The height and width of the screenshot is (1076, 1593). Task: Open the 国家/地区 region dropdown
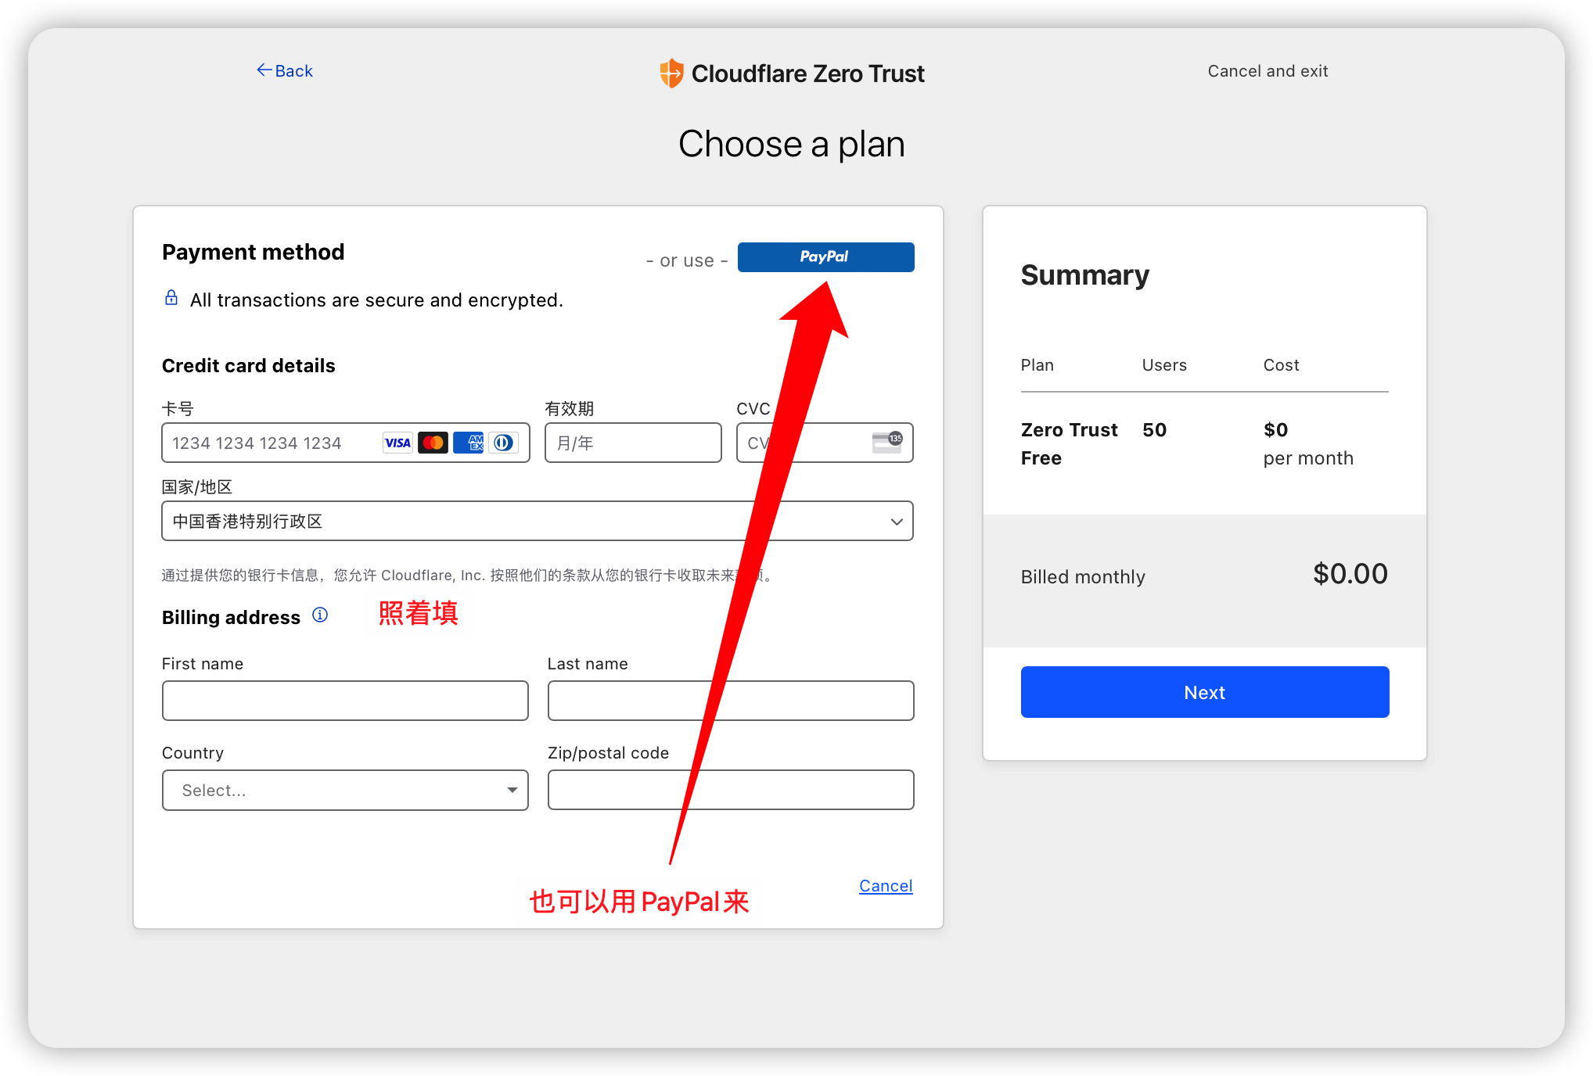coord(537,521)
